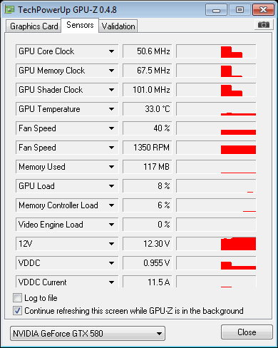
Task: Open the GPU Core Clock dropdown arrow
Action: coord(111,51)
